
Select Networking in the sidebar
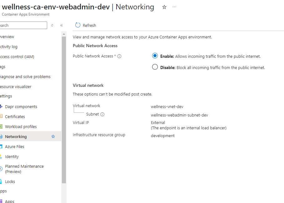(16, 136)
